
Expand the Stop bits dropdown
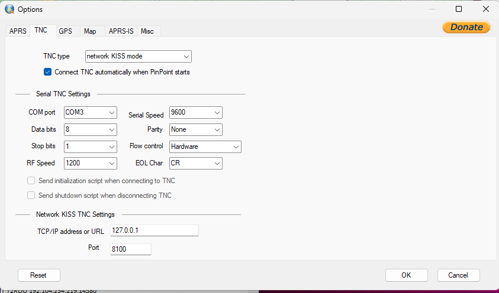coord(90,146)
